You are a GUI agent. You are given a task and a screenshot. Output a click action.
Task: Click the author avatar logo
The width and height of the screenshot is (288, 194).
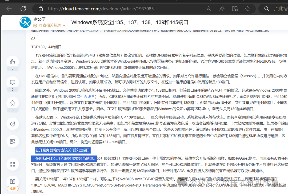(x=25, y=22)
